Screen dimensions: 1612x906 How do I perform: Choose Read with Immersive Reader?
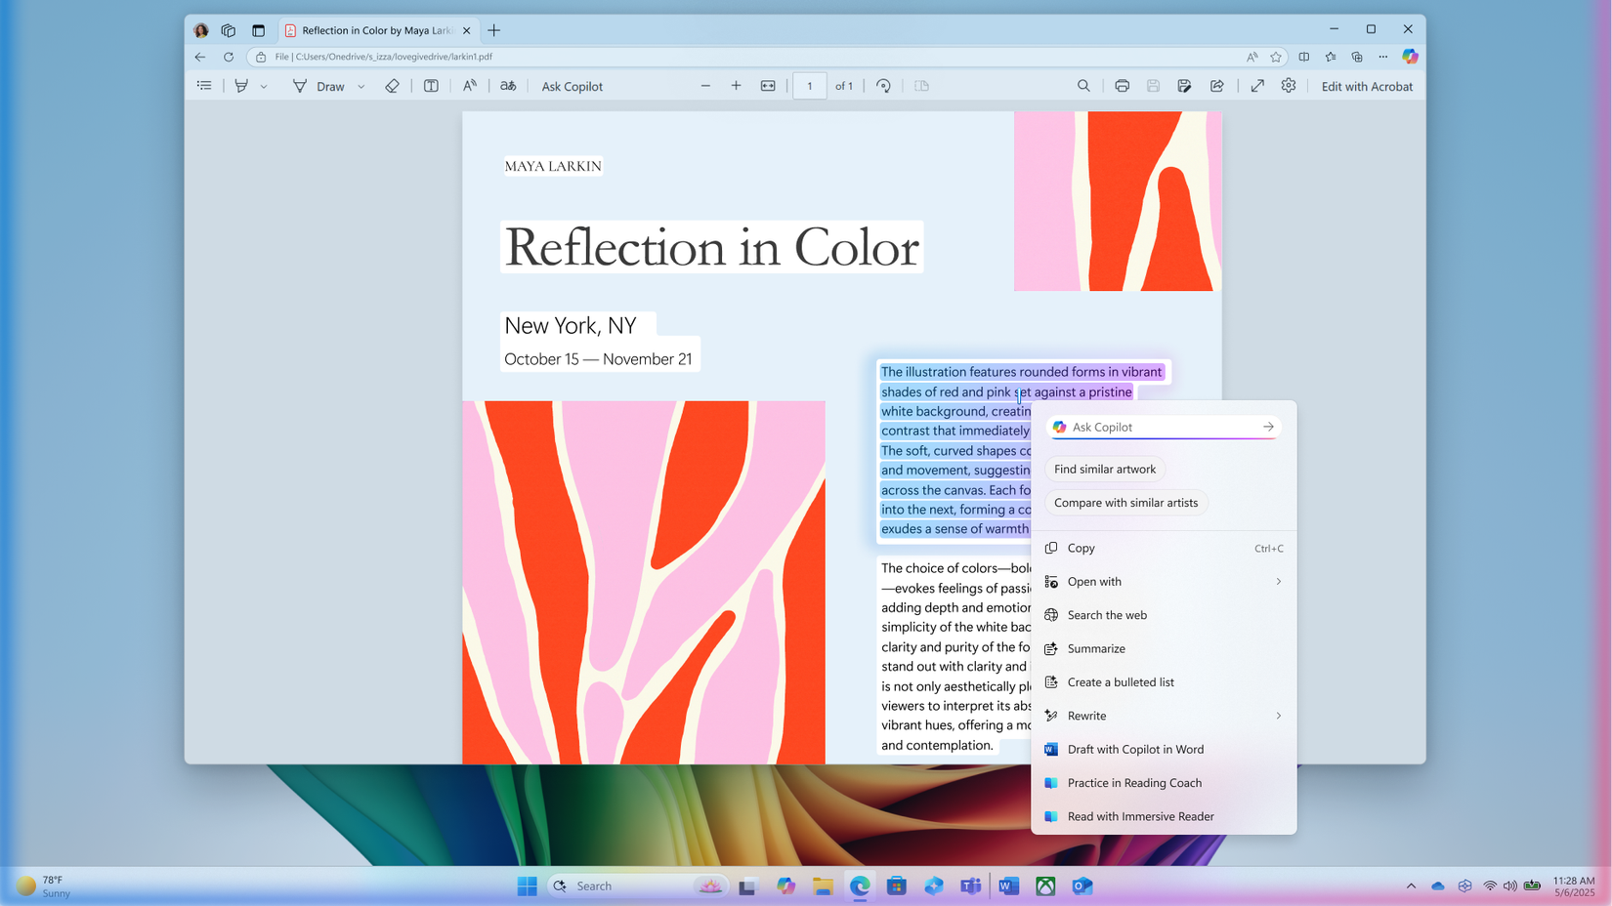(1164, 816)
